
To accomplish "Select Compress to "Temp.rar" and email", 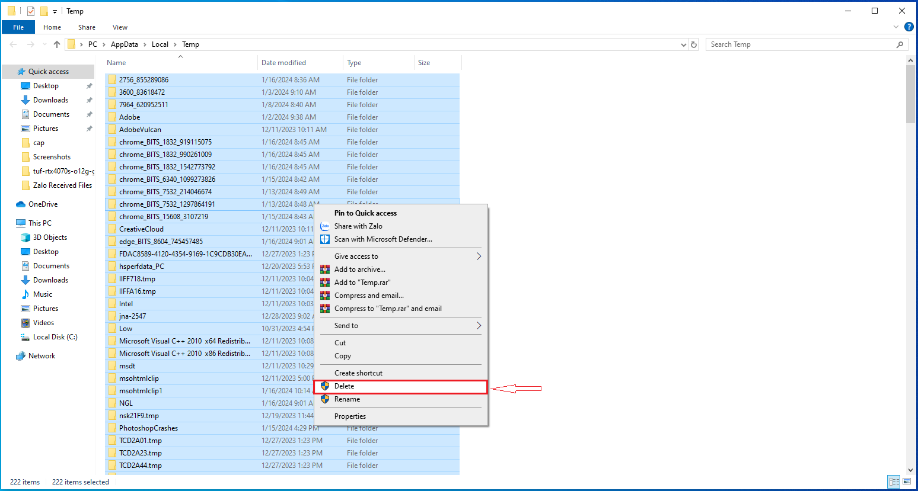I will (400, 309).
